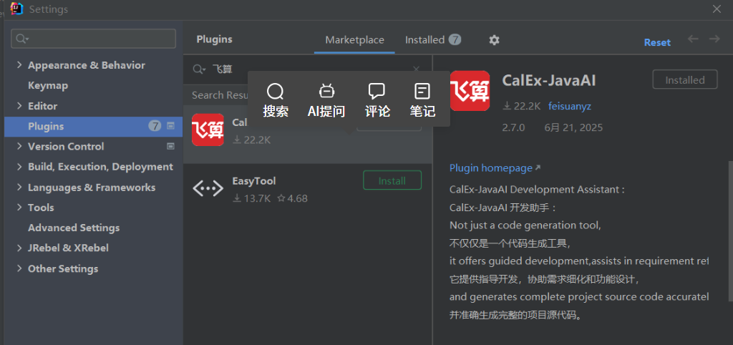Click the large CalEx-JavaAI logo in details
733x345 pixels.
(470, 91)
